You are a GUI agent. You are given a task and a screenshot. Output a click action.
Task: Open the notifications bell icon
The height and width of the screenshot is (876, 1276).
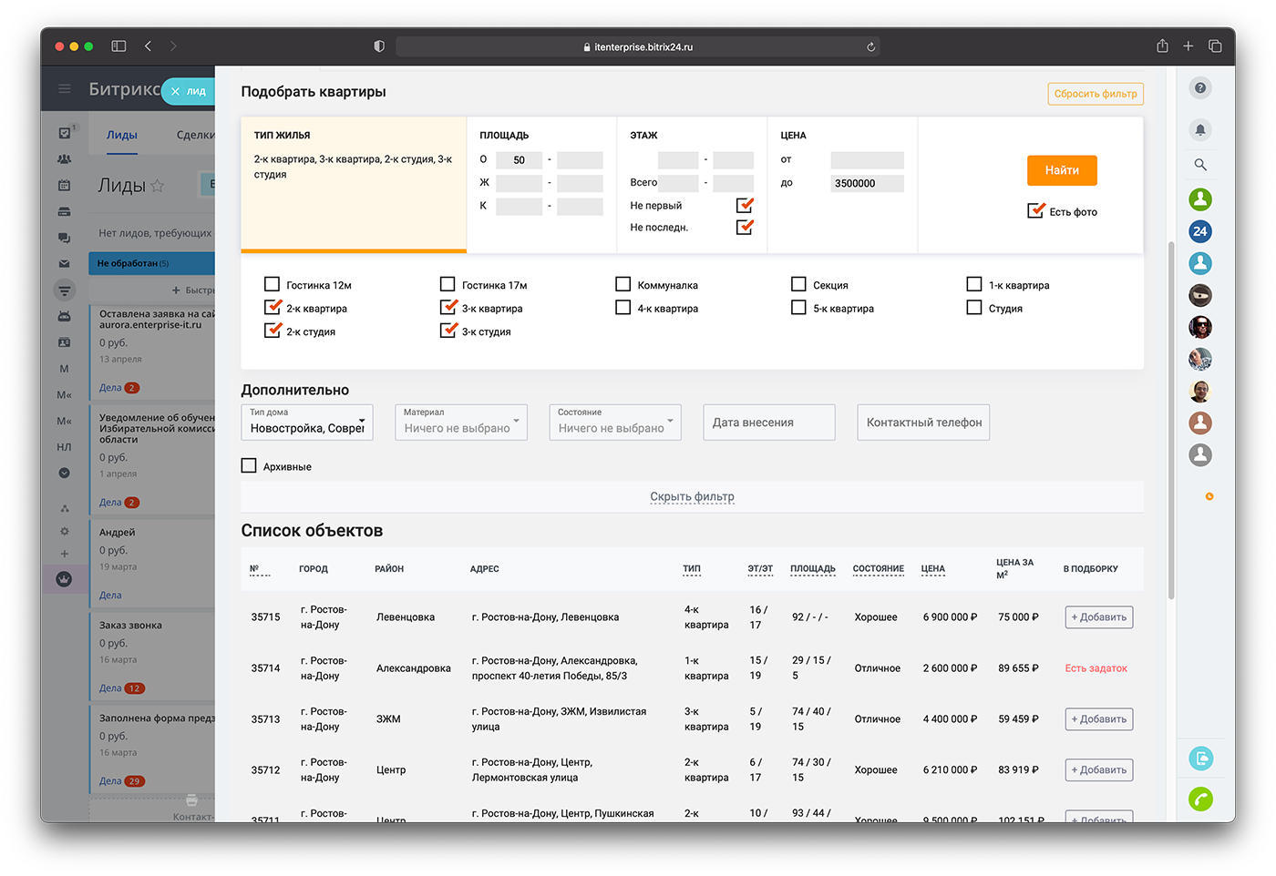[x=1200, y=130]
